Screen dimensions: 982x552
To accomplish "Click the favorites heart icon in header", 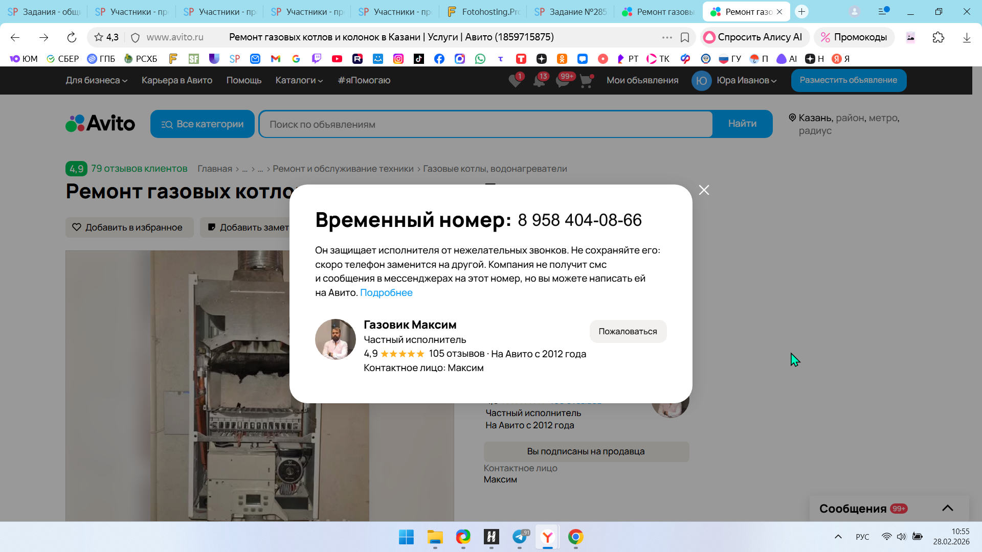I will (x=515, y=81).
